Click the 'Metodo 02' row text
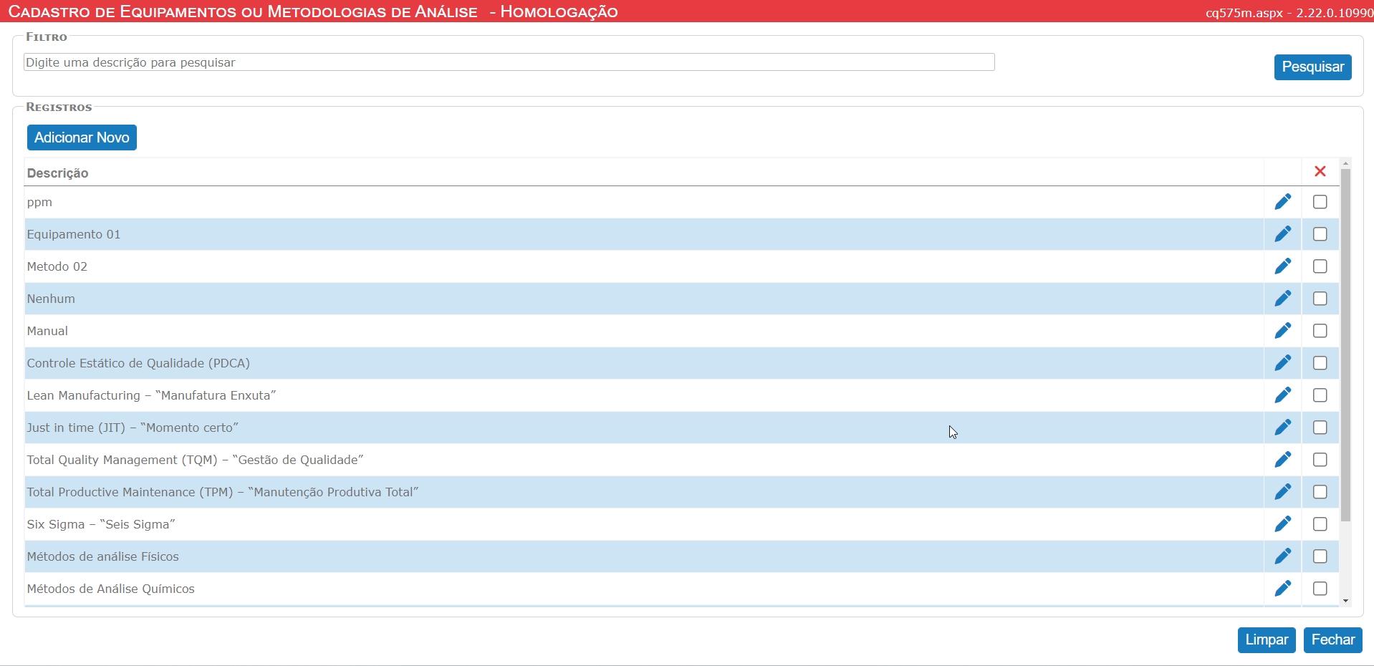The width and height of the screenshot is (1374, 666). [x=57, y=266]
